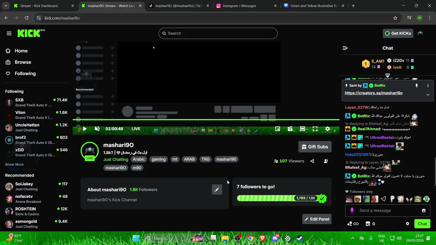The image size is (436, 245).
Task: Click the follower goal progress bar
Action: click(282, 198)
